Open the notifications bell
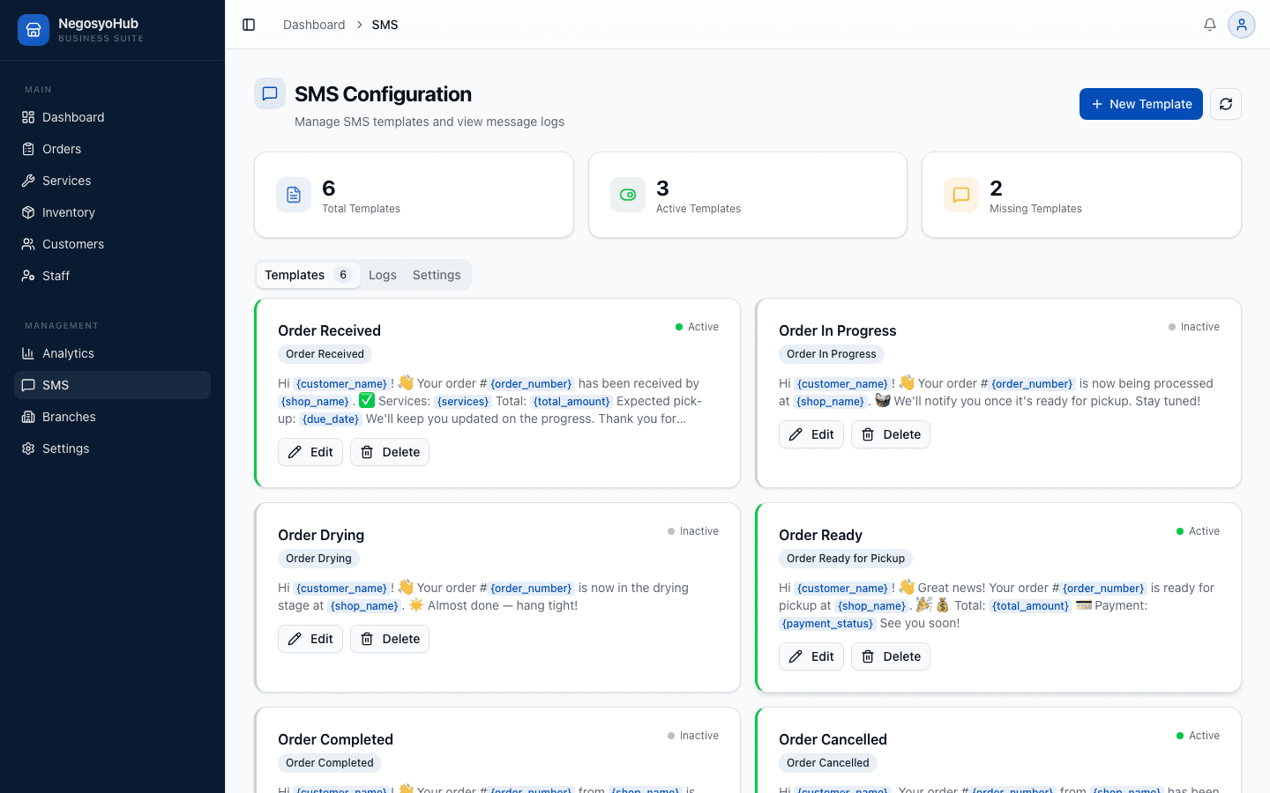Screen dimensions: 1270x793 [1210, 25]
